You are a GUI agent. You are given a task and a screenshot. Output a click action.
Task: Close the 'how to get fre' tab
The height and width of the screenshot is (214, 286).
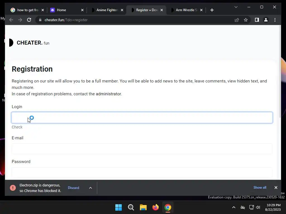(x=43, y=10)
